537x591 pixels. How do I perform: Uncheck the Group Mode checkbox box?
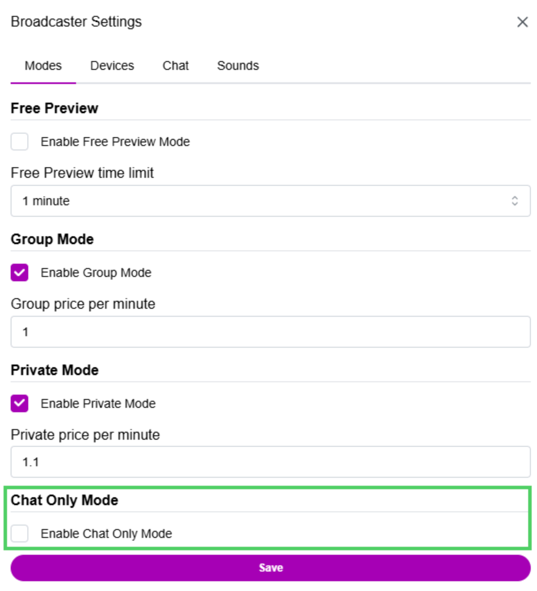[x=19, y=272]
